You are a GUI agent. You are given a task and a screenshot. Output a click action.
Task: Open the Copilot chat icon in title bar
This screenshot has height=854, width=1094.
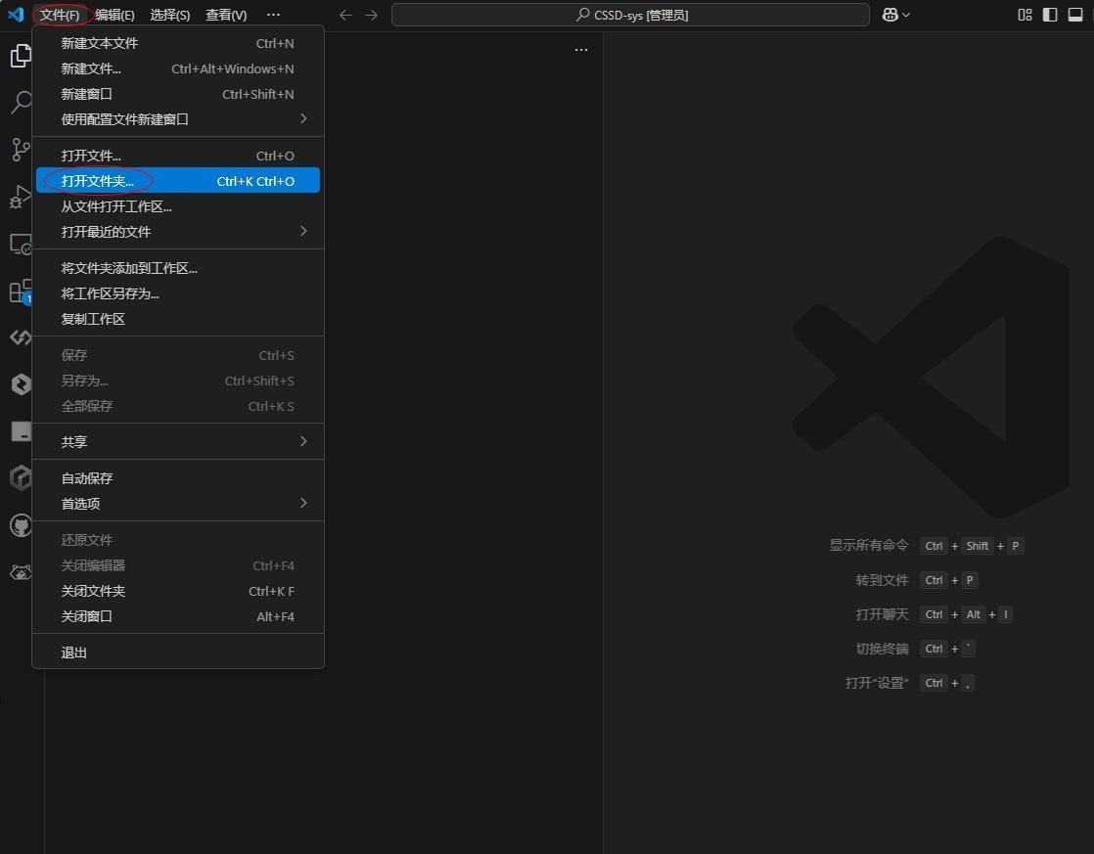tap(889, 15)
